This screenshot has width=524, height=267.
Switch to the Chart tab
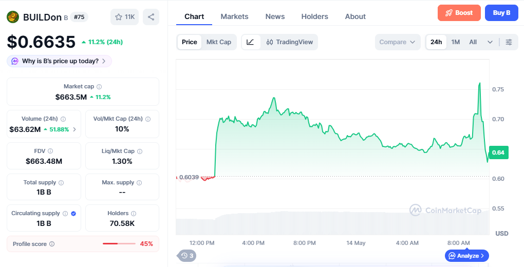(194, 16)
